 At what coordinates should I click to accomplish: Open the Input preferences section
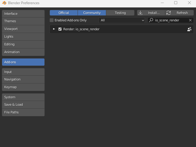[23, 72]
